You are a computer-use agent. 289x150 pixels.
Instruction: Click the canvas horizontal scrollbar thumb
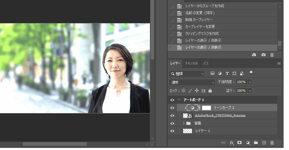(54, 144)
